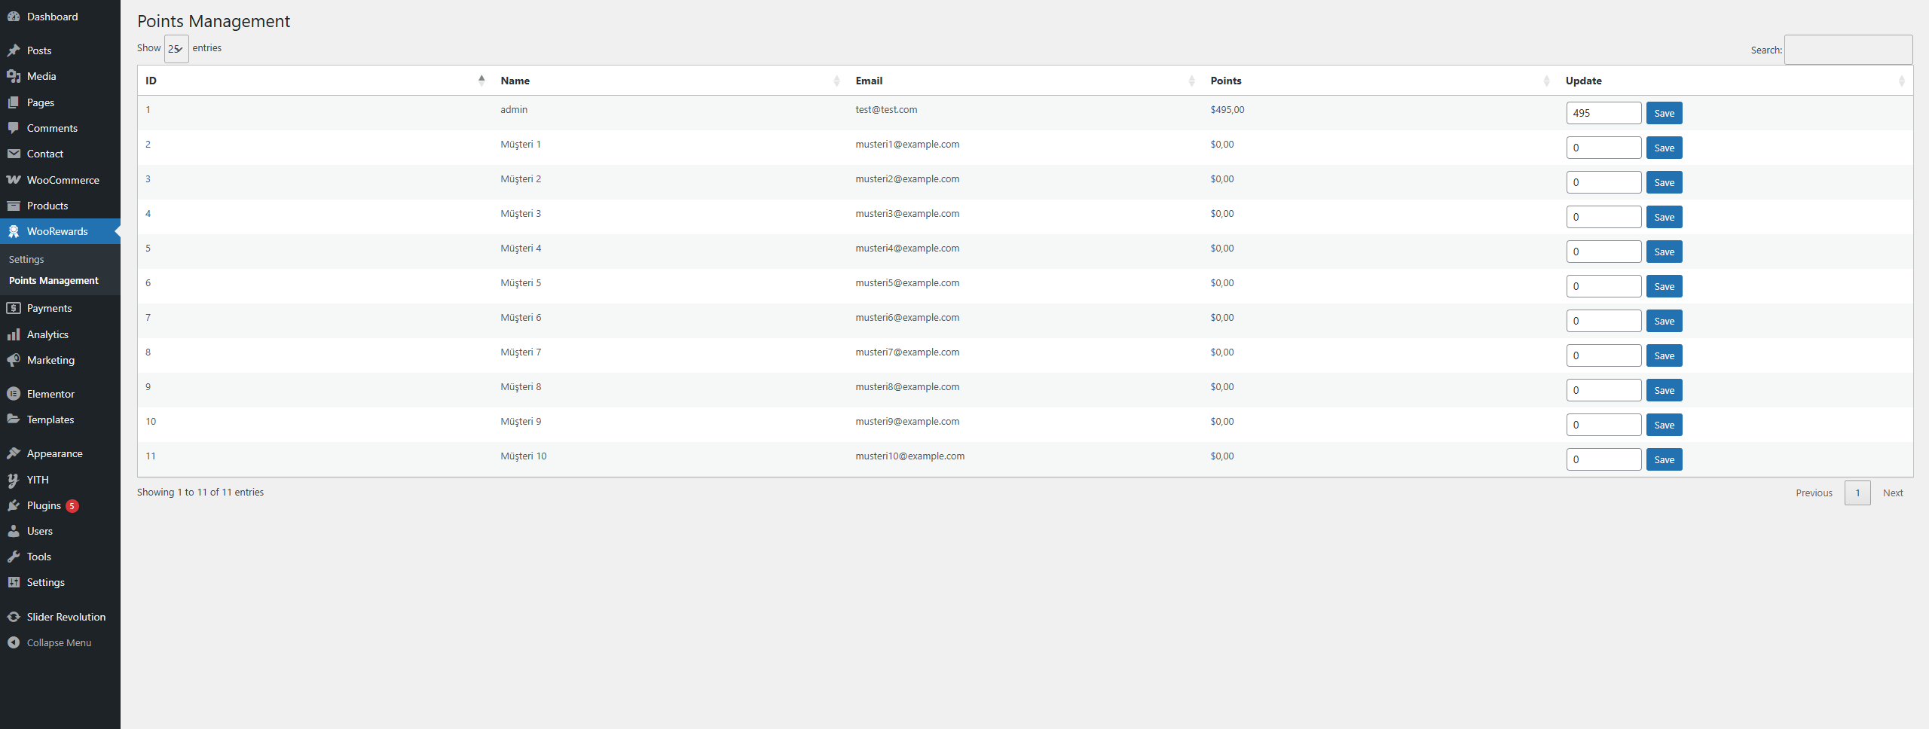Click the Elementor circle icon
Viewport: 1929px width, 729px height.
pos(14,394)
